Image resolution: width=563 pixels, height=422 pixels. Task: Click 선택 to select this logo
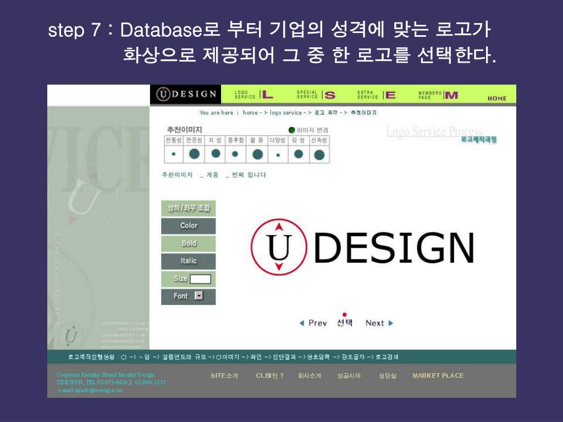click(345, 322)
